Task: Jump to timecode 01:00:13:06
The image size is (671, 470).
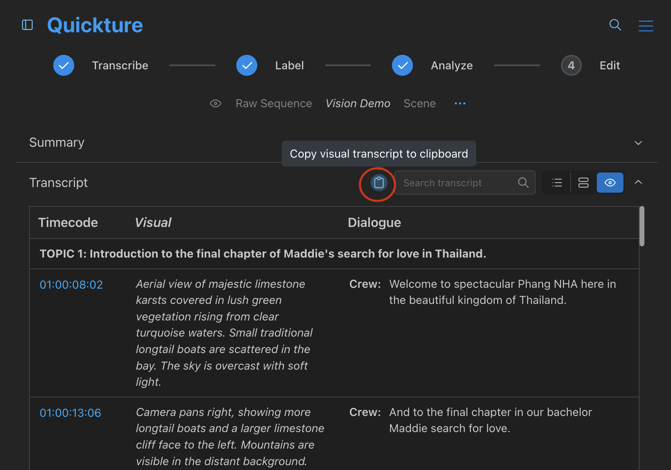Action: point(70,413)
